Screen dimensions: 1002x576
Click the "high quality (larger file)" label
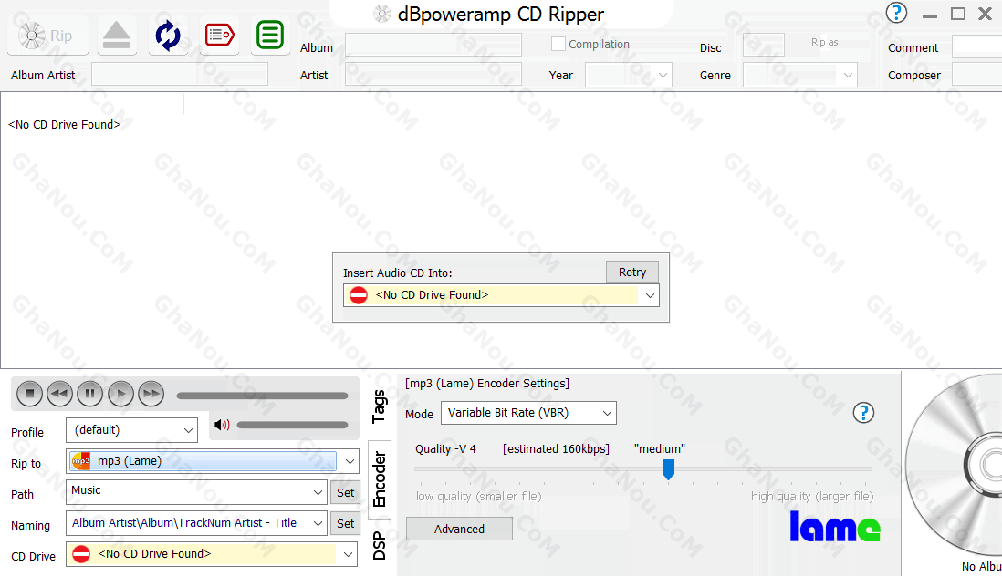pyautogui.click(x=812, y=497)
